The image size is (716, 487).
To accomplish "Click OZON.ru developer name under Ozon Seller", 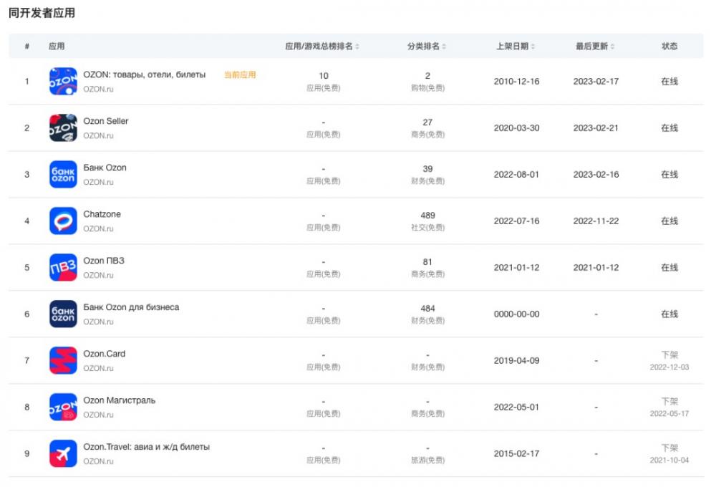I will pyautogui.click(x=98, y=135).
